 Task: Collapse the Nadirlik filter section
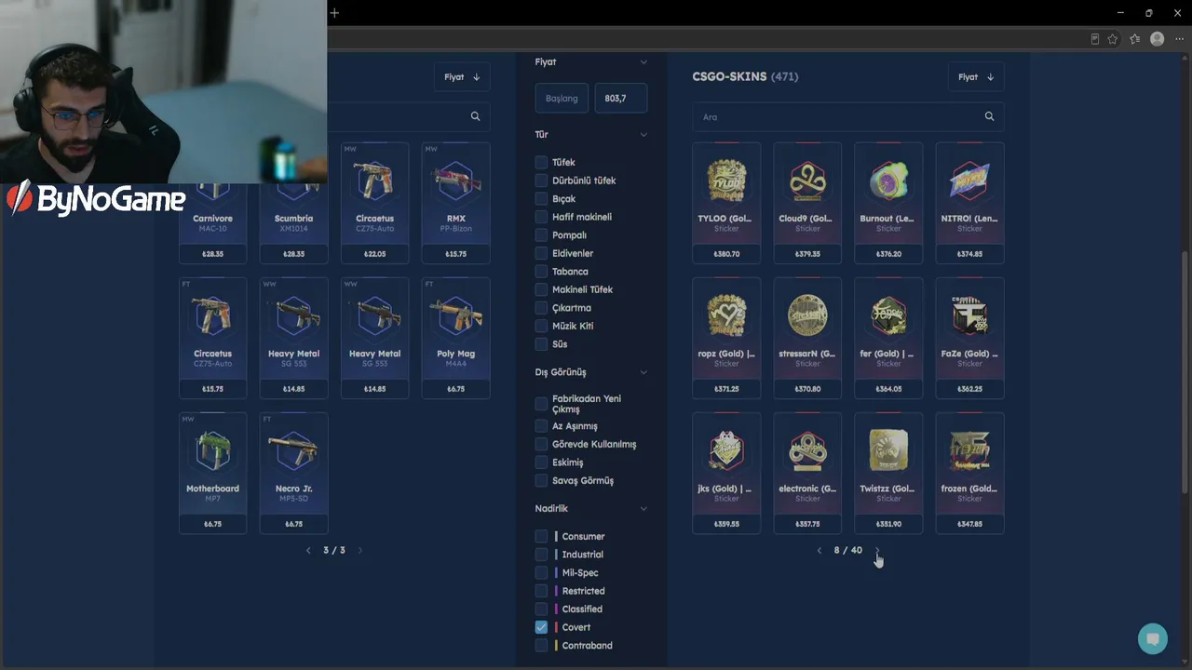point(643,509)
